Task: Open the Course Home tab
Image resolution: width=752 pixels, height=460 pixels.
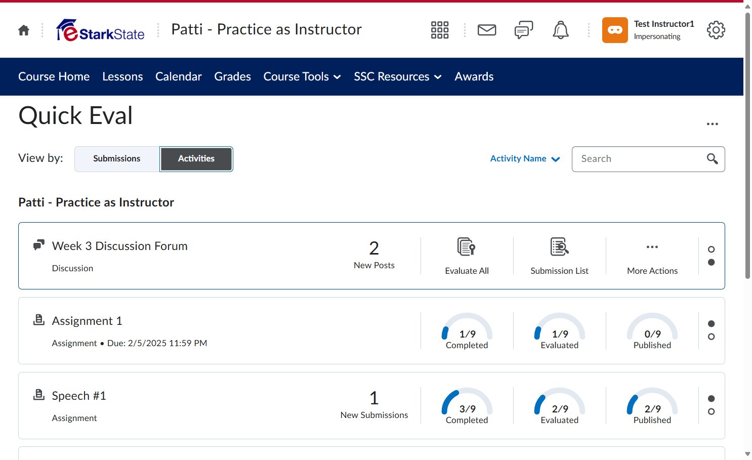Action: [x=54, y=76]
